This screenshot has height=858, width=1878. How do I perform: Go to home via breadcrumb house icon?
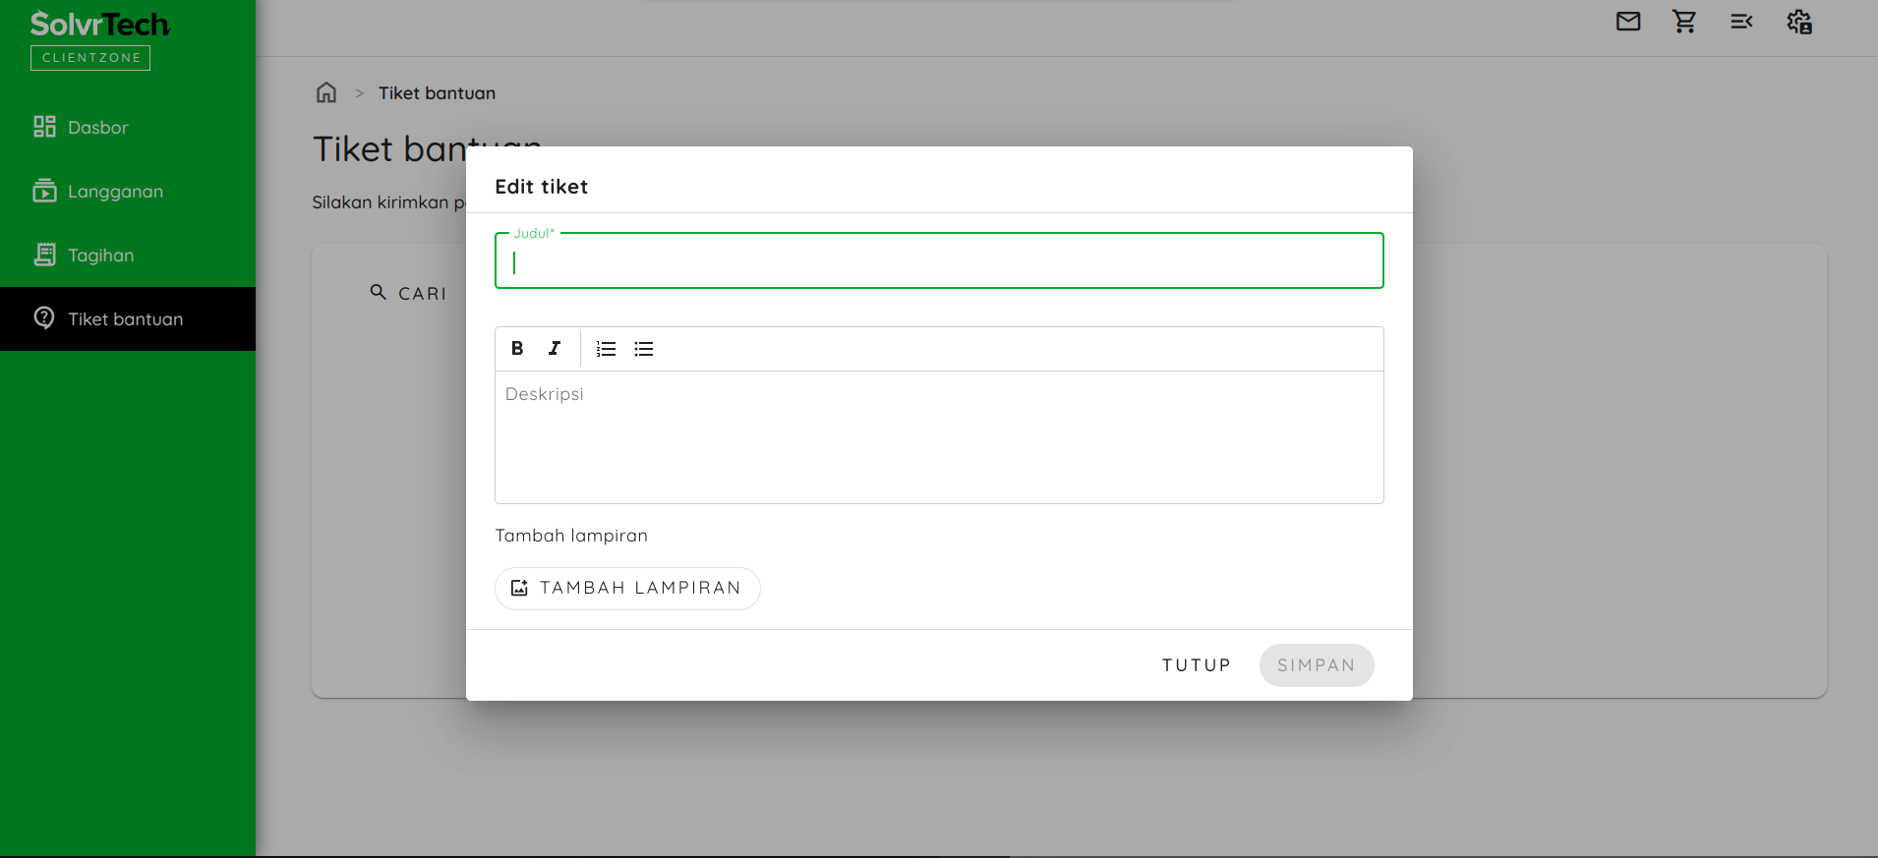tap(326, 92)
